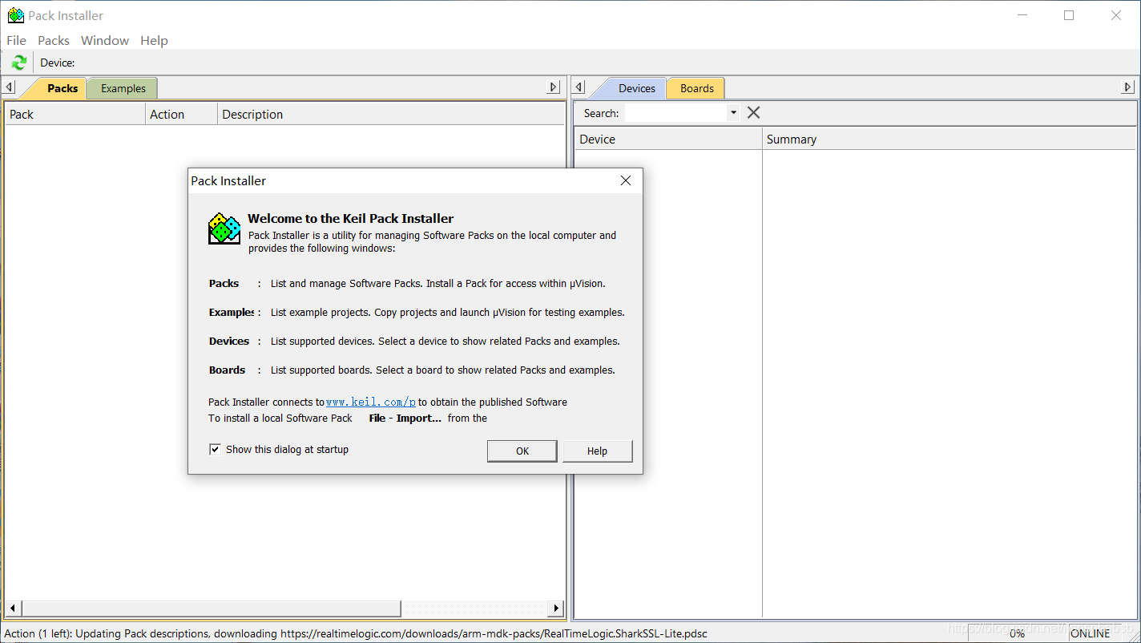The width and height of the screenshot is (1141, 643).
Task: Click 'Welcome to the Keil Pack Installer' heading
Action: [350, 218]
